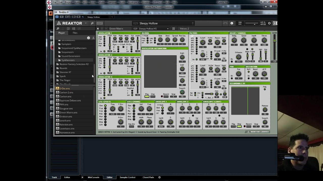323x181 pixels.
Task: Open the Cubase File menu
Action: coord(55,2)
